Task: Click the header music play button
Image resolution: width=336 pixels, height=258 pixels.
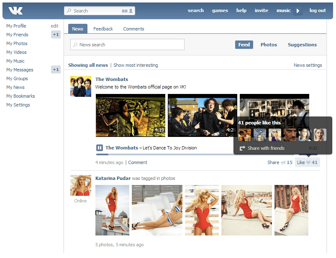Action: pos(298,11)
